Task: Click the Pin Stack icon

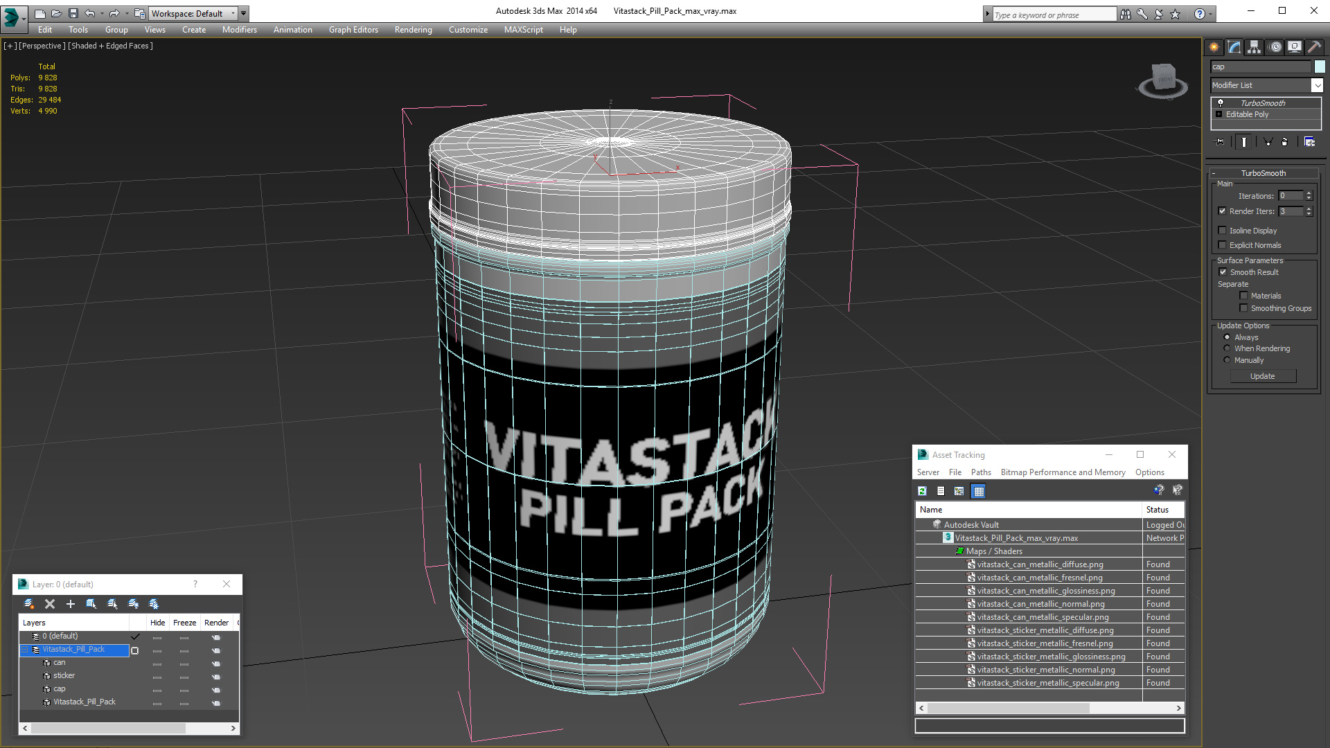Action: [1220, 142]
